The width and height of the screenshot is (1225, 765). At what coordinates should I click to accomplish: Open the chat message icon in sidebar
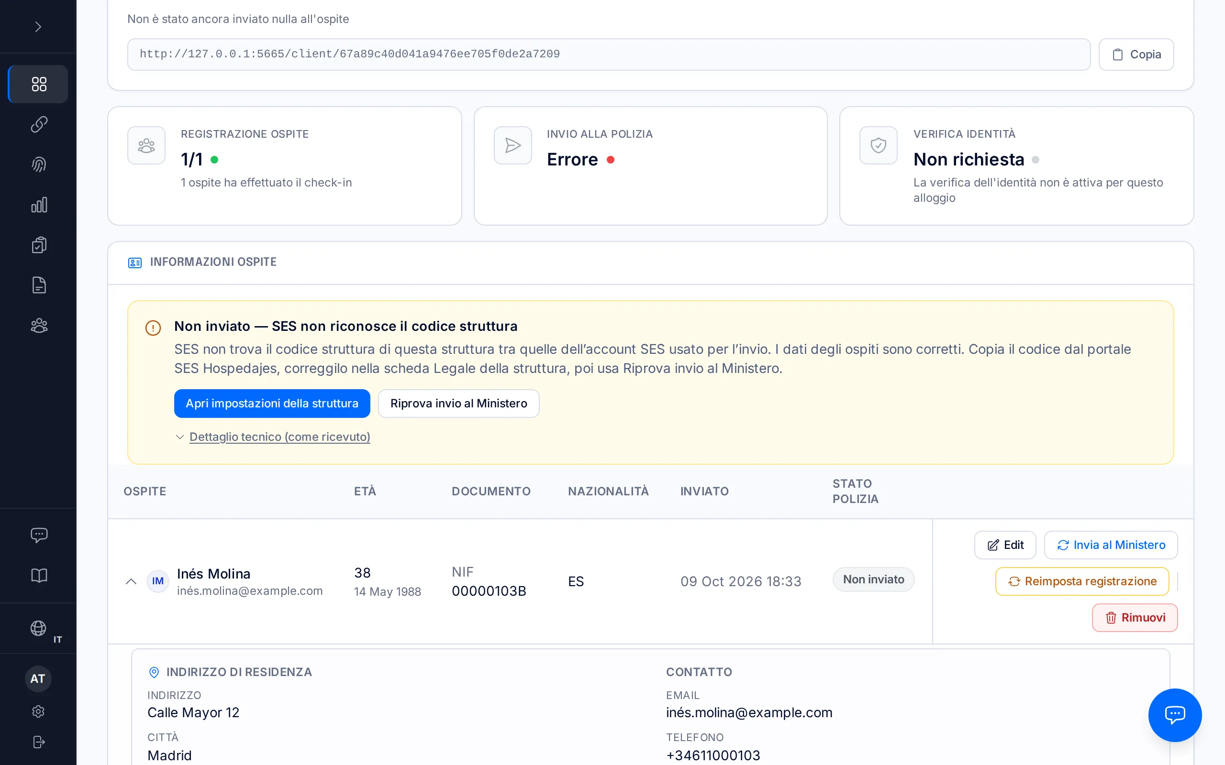point(38,535)
